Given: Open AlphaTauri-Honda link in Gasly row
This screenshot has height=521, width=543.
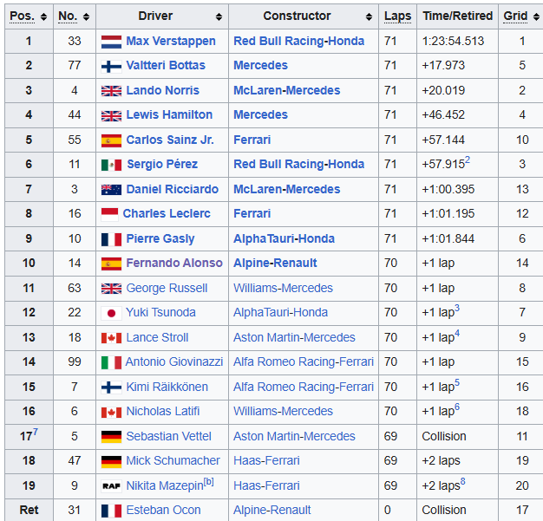Looking at the screenshot, I should tap(284, 239).
